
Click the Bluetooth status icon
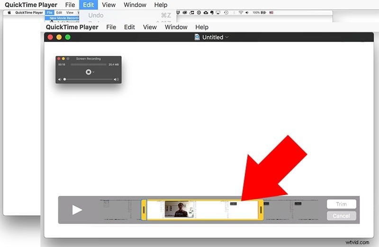tap(234, 13)
